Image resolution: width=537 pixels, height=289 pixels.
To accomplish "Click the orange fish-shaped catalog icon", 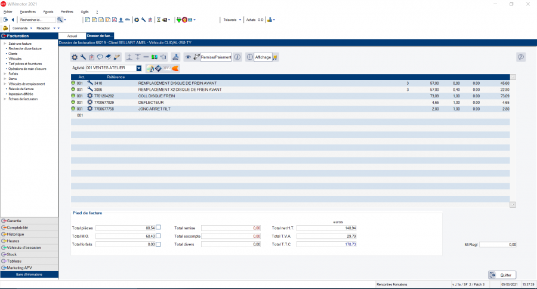I will point(175,69).
